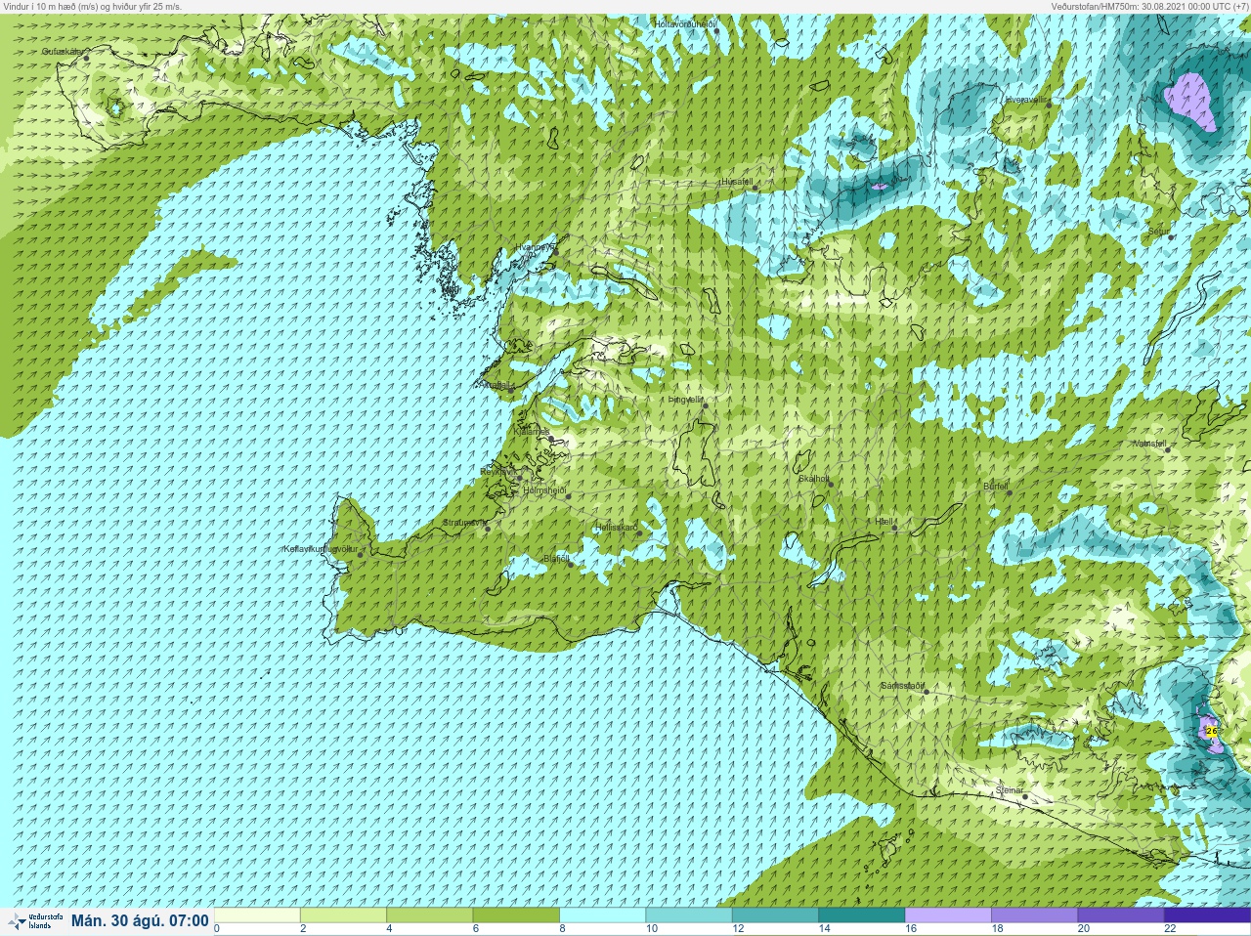The image size is (1251, 936).
Task: Click the Akrafjall station label
Action: (496, 385)
